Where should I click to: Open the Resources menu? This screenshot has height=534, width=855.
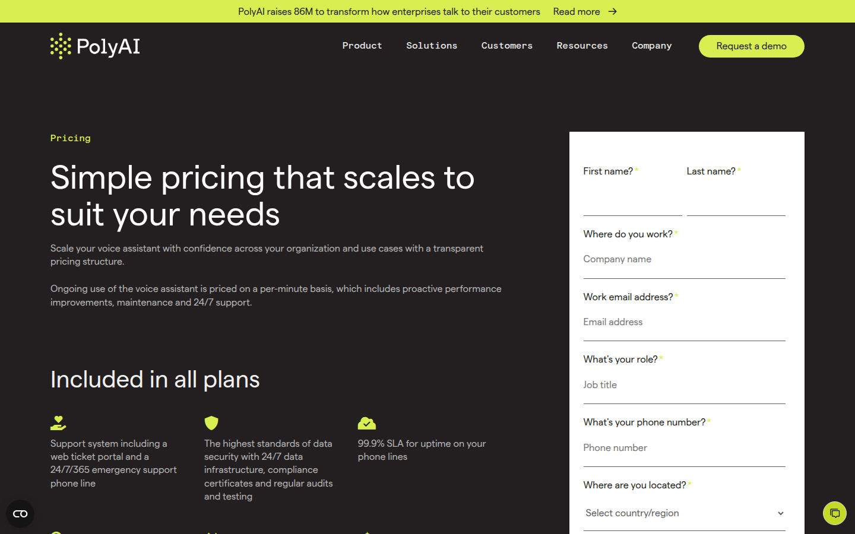582,46
